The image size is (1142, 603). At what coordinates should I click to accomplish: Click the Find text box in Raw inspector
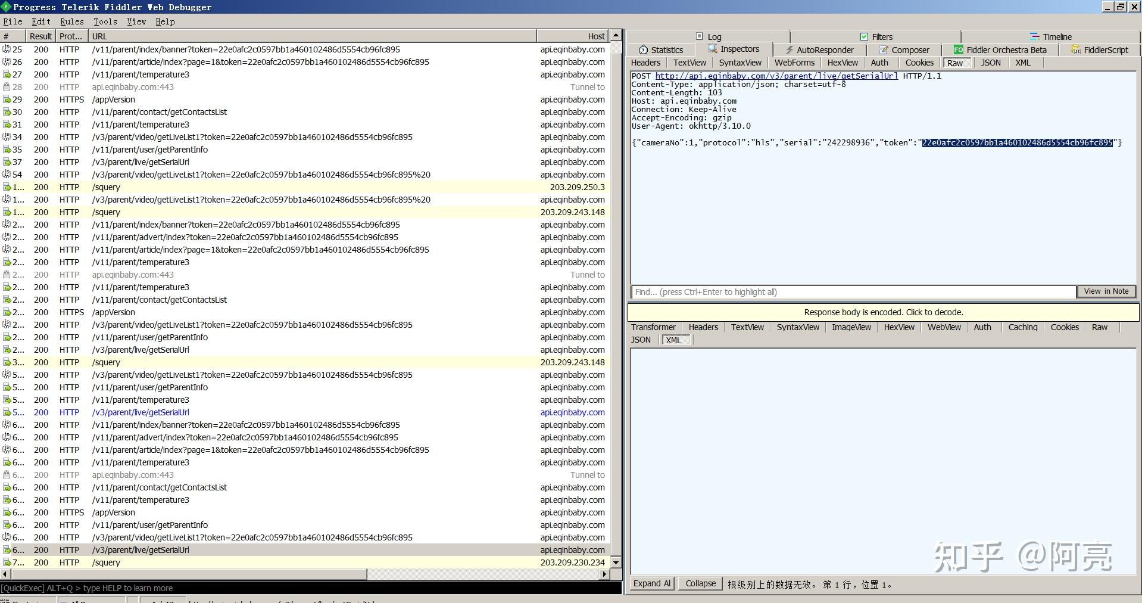[853, 292]
